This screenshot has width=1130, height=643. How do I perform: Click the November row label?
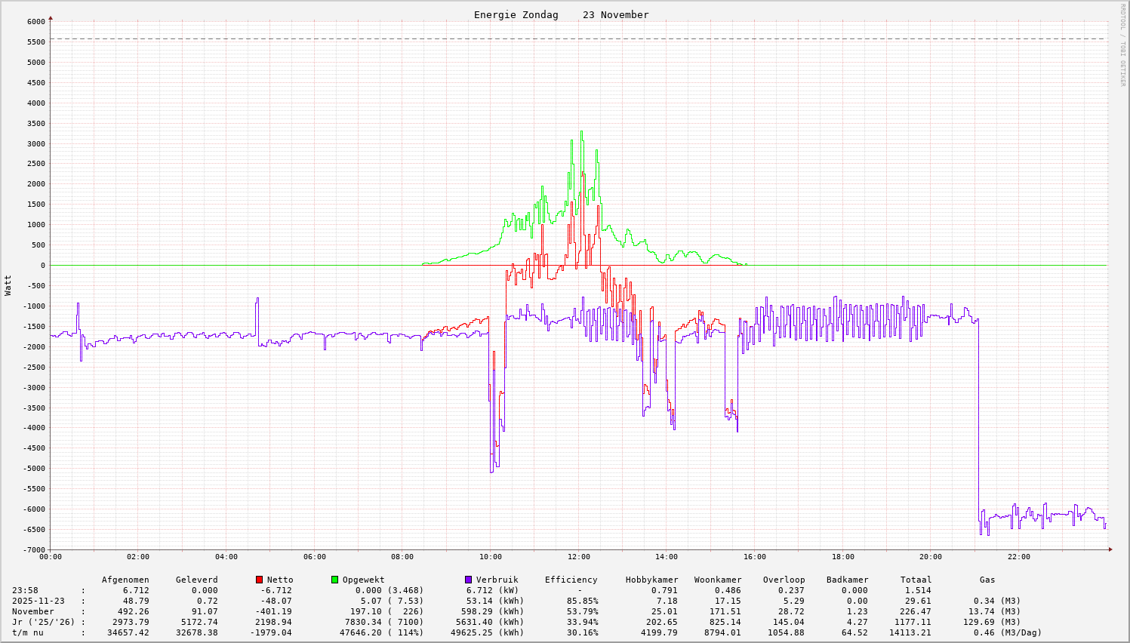click(33, 611)
